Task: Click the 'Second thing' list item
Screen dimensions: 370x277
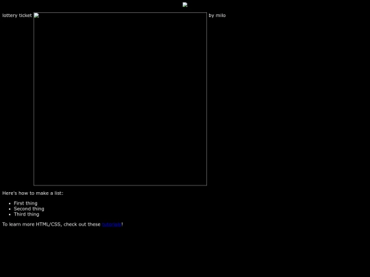Action: point(29,209)
